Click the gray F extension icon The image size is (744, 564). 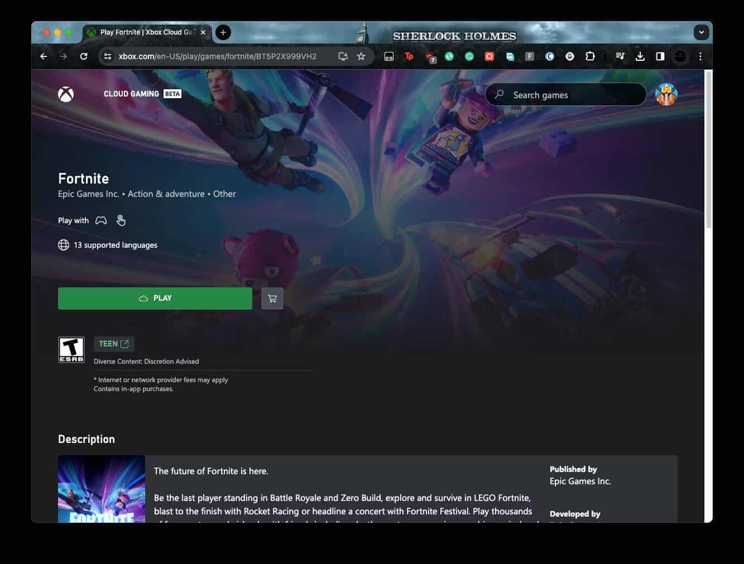pyautogui.click(x=530, y=56)
